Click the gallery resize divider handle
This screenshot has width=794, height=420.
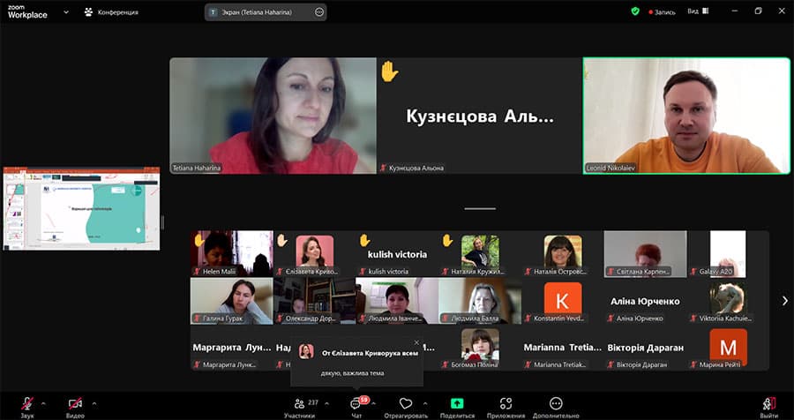coord(480,209)
